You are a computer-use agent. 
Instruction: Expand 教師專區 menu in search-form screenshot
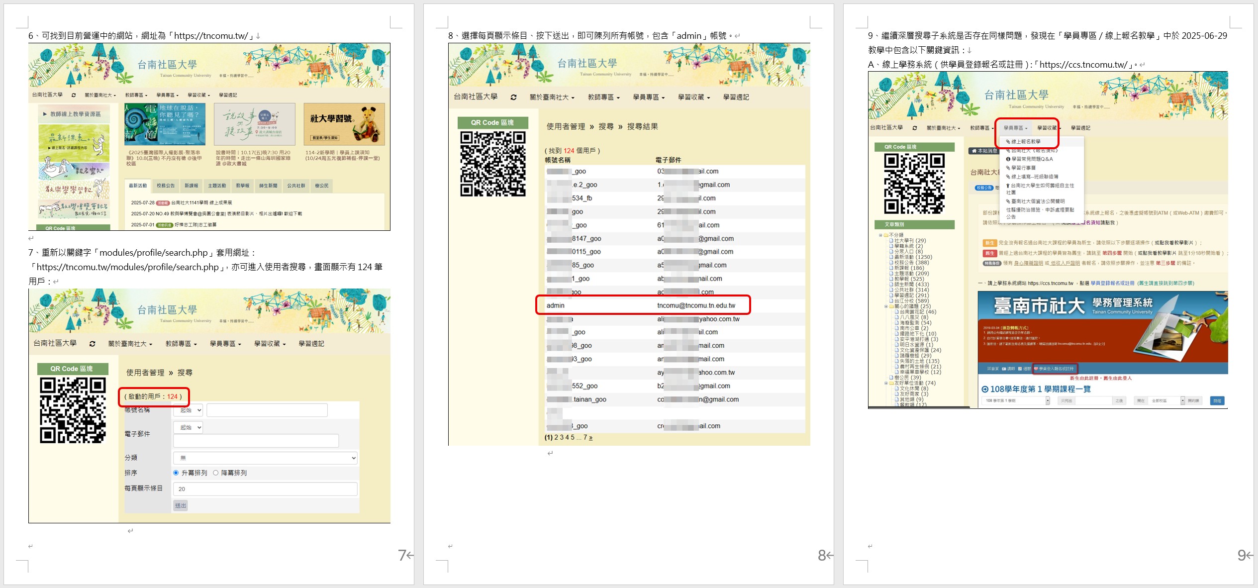[181, 344]
